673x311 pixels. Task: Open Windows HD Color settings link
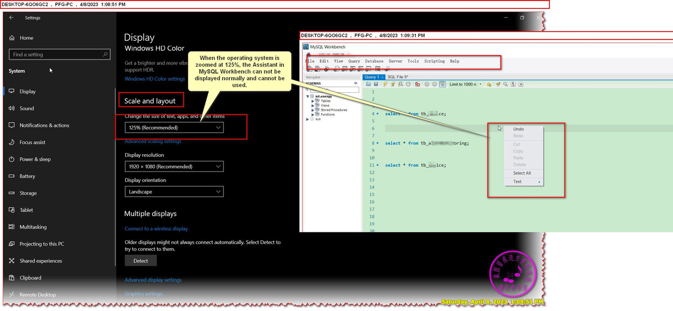tap(155, 79)
